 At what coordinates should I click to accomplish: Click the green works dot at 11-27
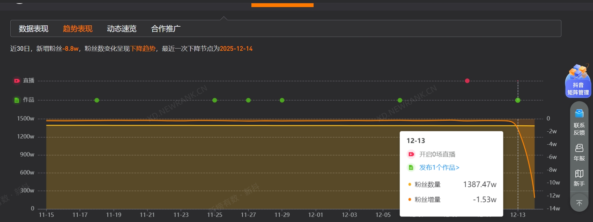248,100
